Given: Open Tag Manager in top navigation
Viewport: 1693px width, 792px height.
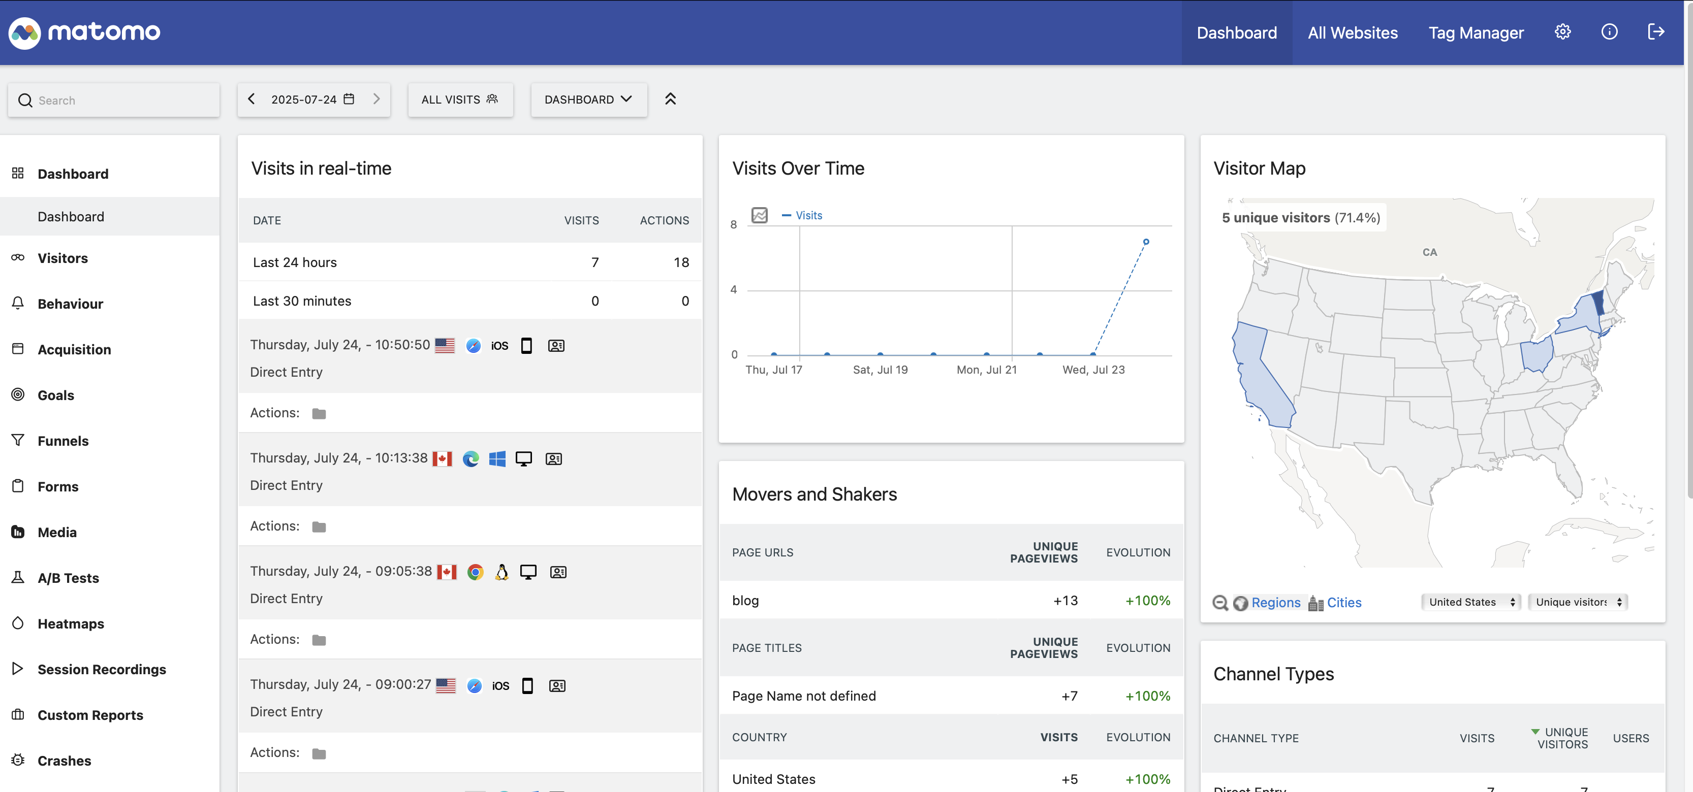Looking at the screenshot, I should (x=1476, y=33).
